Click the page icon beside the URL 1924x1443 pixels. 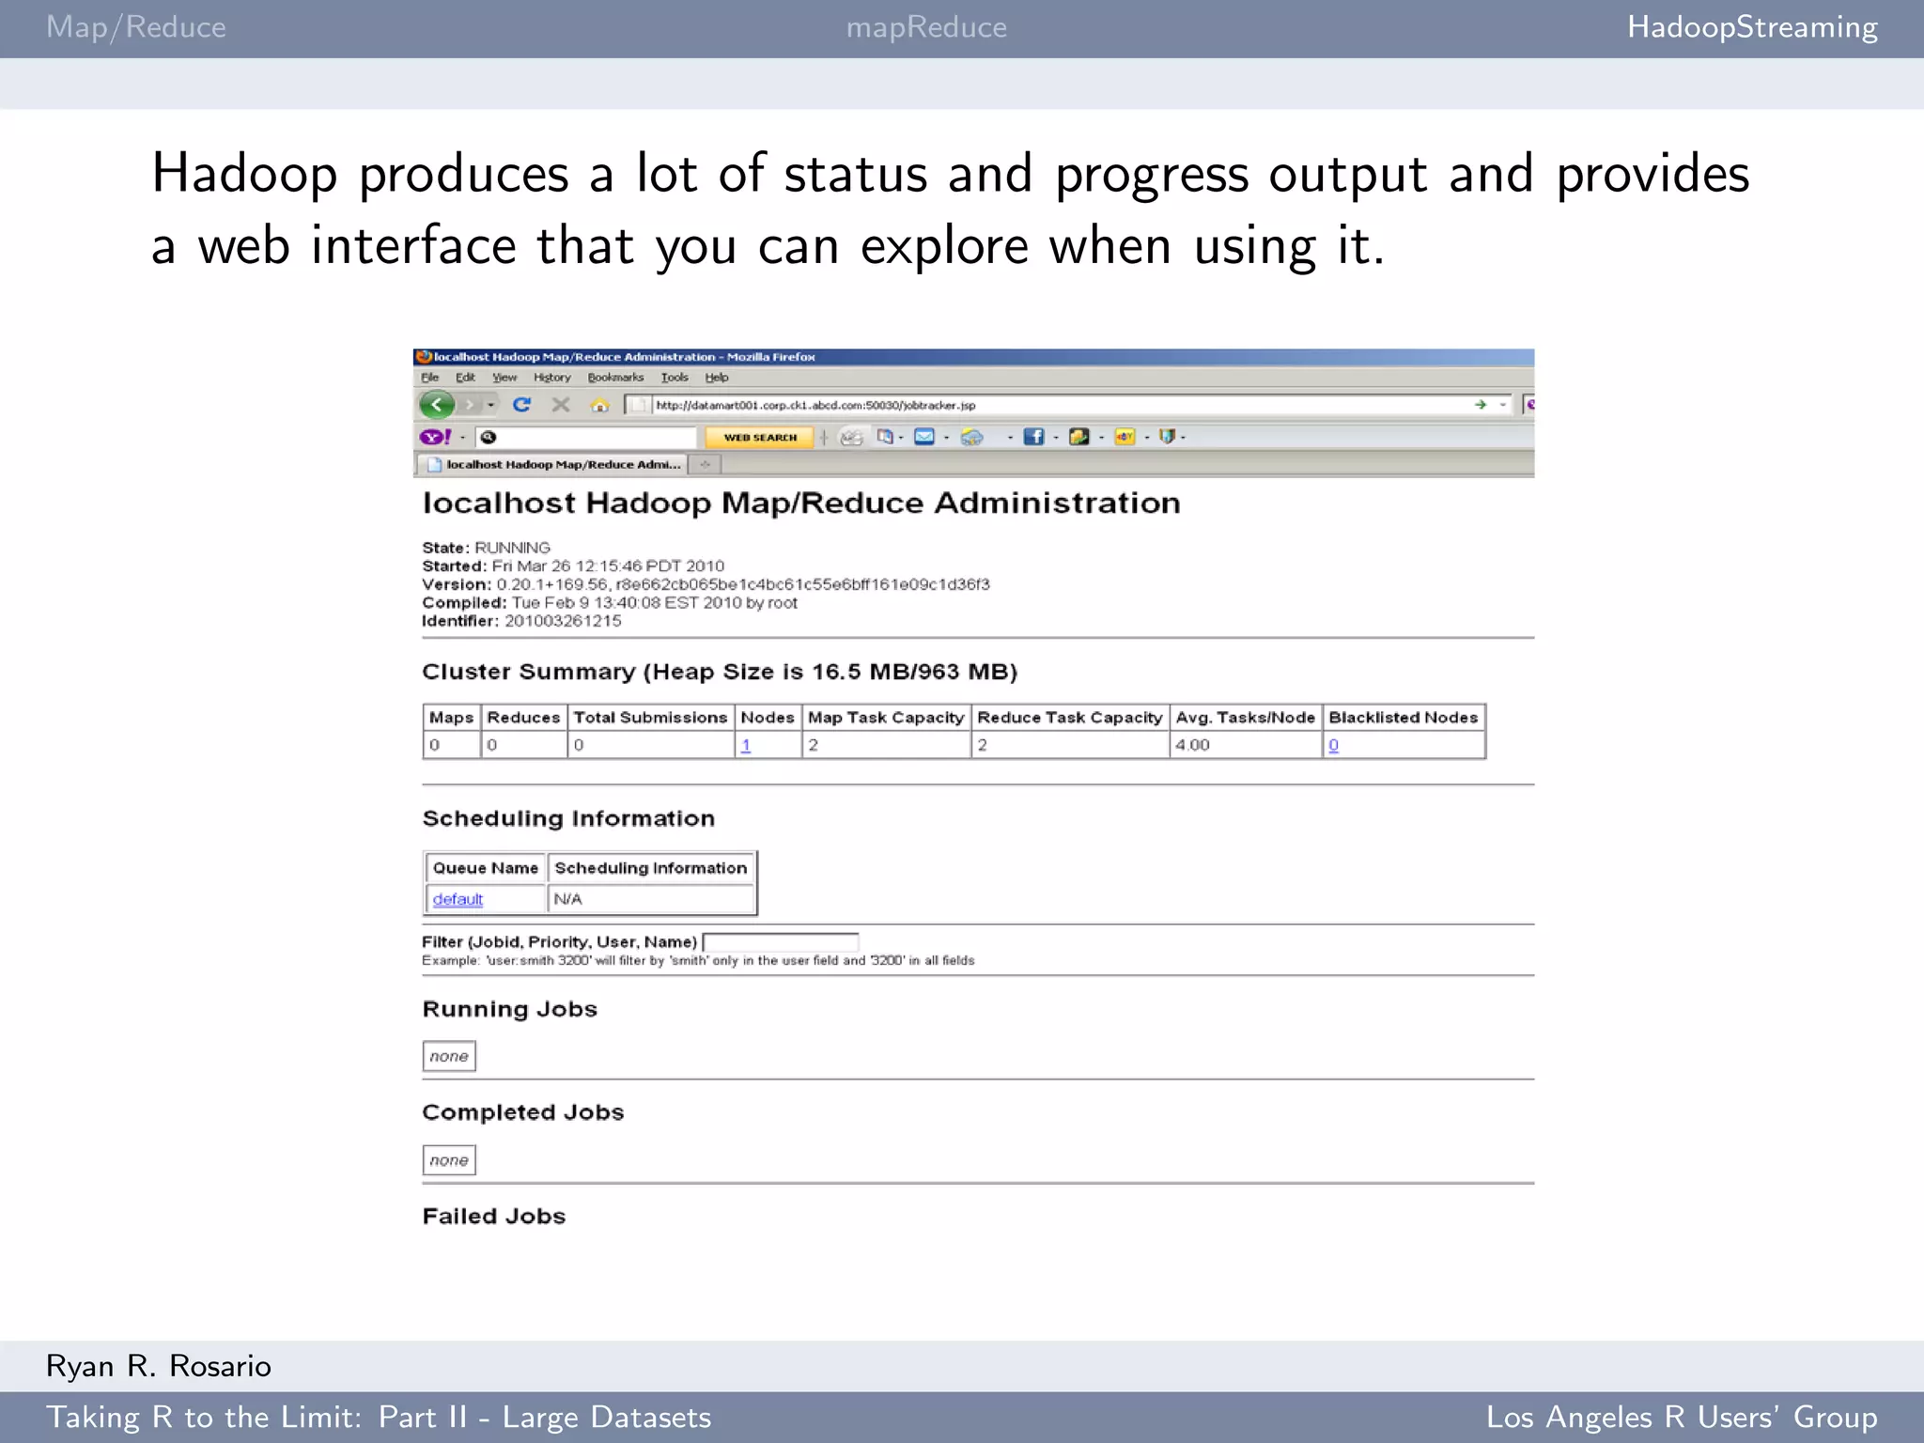(638, 405)
